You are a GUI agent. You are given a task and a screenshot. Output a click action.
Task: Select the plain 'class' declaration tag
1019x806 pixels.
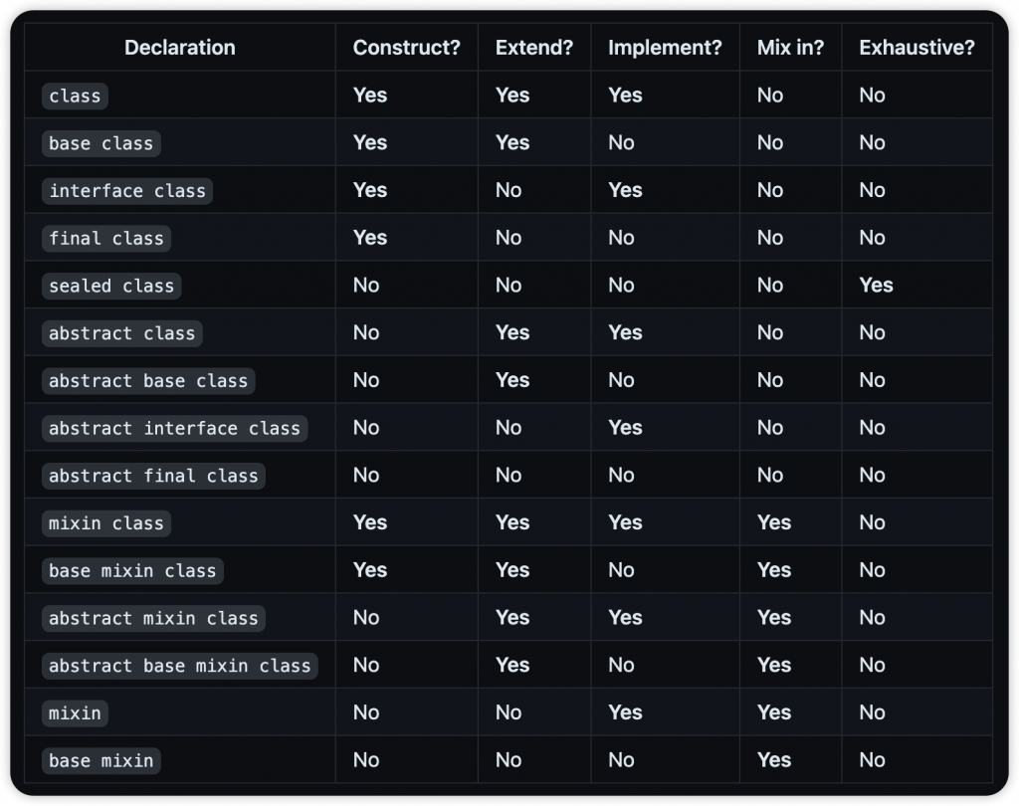[x=75, y=97]
